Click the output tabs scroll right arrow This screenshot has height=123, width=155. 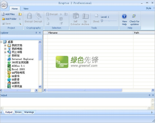tap(152, 112)
